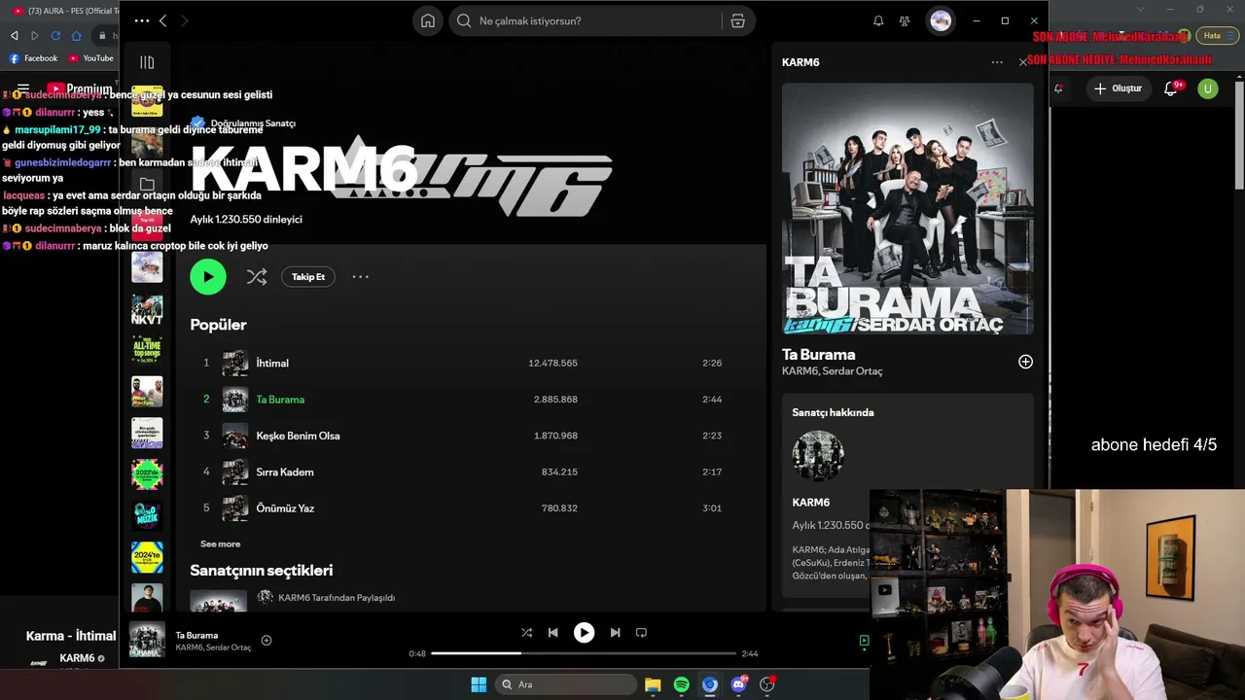Open the All-Time Top Songs playlist thumbnail

147,350
